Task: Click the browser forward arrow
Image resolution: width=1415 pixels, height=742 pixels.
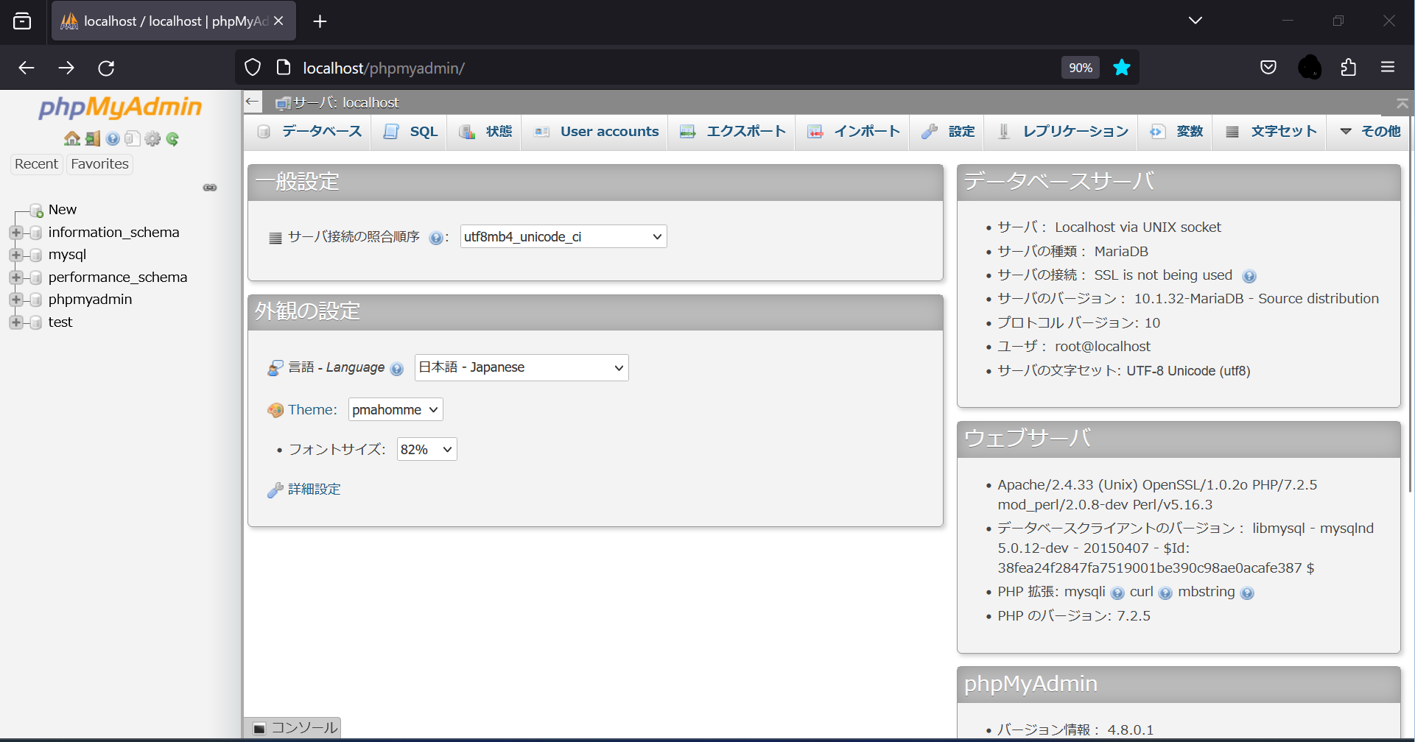Action: click(66, 68)
